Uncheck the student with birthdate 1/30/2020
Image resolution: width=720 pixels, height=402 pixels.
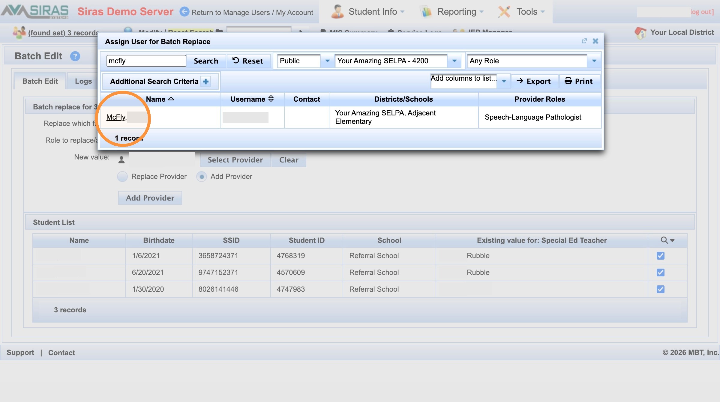tap(661, 289)
